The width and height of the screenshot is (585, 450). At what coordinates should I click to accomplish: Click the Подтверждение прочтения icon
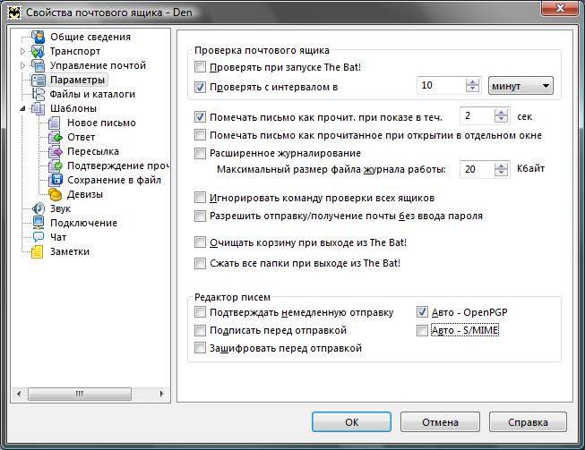pyautogui.click(x=56, y=166)
